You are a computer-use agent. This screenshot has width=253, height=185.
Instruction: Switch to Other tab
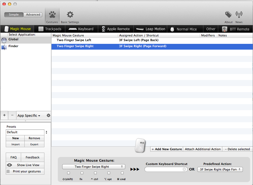point(211,29)
